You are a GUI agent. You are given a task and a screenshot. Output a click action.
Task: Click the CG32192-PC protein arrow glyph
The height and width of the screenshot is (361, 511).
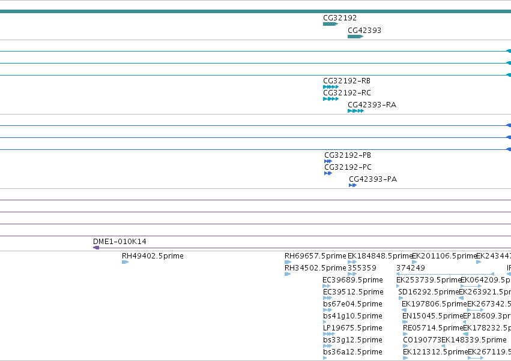click(x=328, y=173)
